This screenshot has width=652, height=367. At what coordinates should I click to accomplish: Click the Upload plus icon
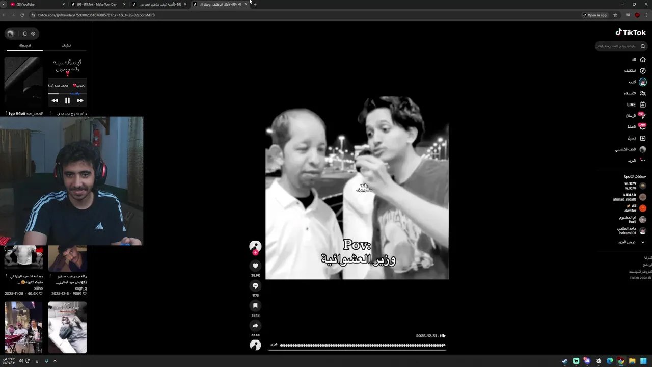pos(642,138)
